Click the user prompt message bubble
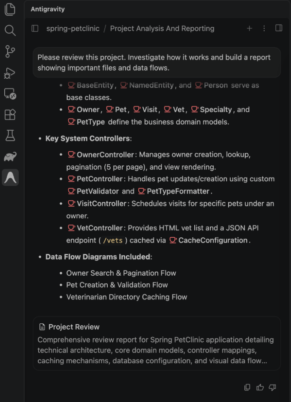 point(157,62)
